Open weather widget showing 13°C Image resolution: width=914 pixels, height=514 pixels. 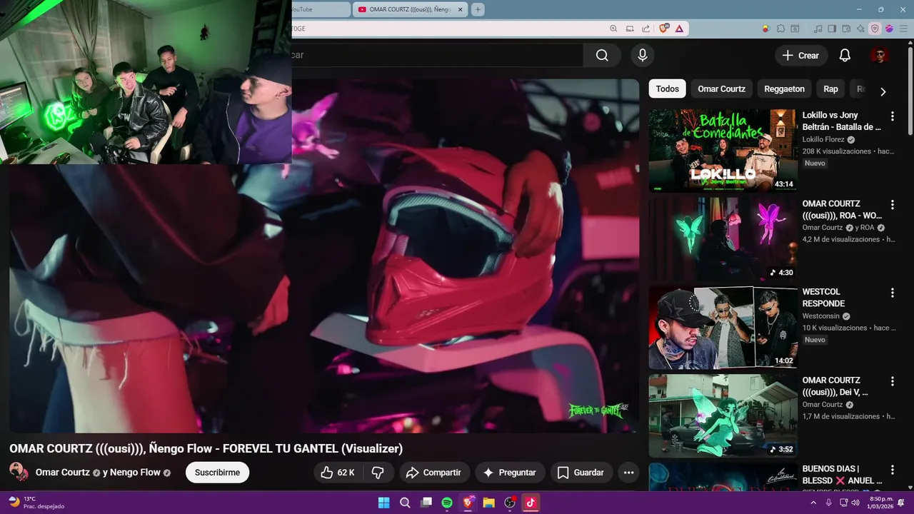click(x=36, y=502)
